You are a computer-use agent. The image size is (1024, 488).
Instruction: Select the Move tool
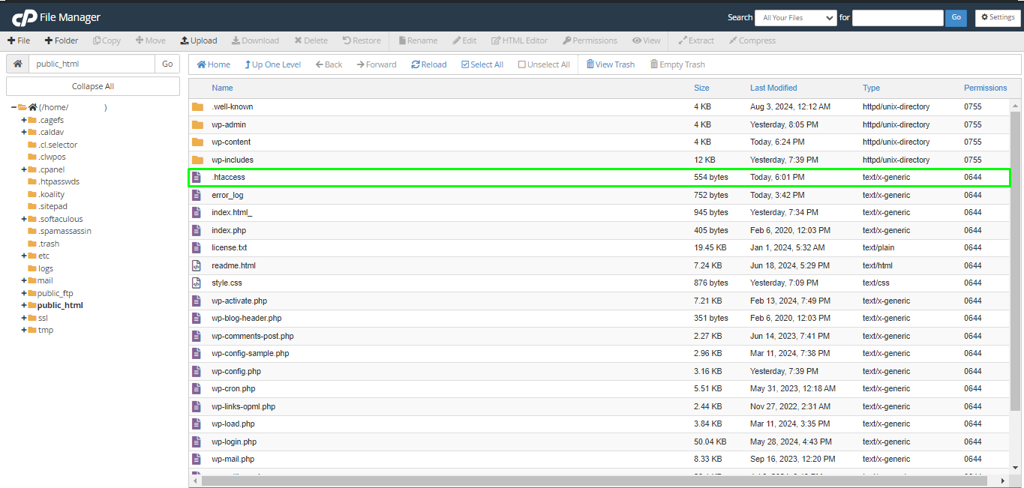click(x=150, y=40)
